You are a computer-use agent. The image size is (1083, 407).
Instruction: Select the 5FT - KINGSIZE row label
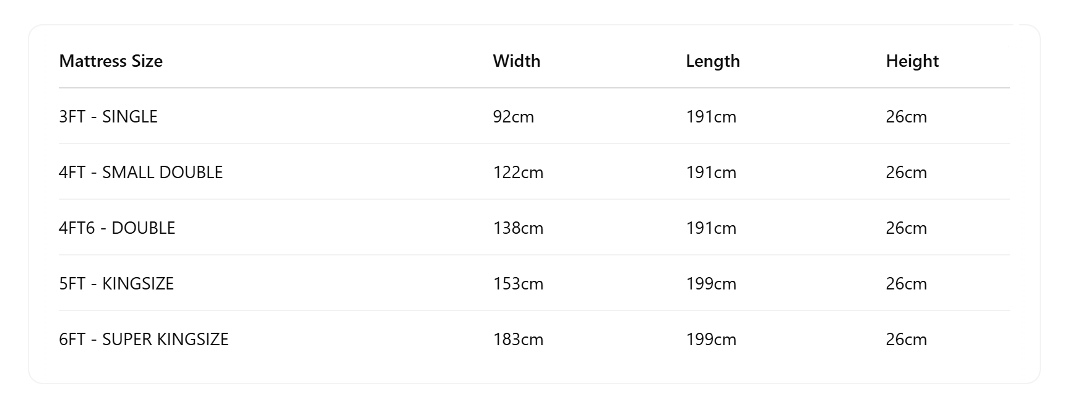click(116, 283)
